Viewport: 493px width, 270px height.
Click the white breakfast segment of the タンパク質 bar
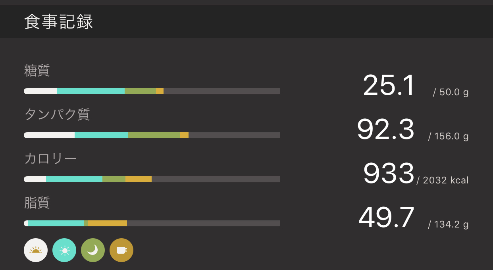pyautogui.click(x=49, y=135)
